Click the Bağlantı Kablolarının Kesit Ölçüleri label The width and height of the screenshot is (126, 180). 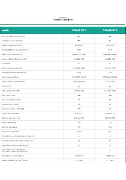click(14, 160)
